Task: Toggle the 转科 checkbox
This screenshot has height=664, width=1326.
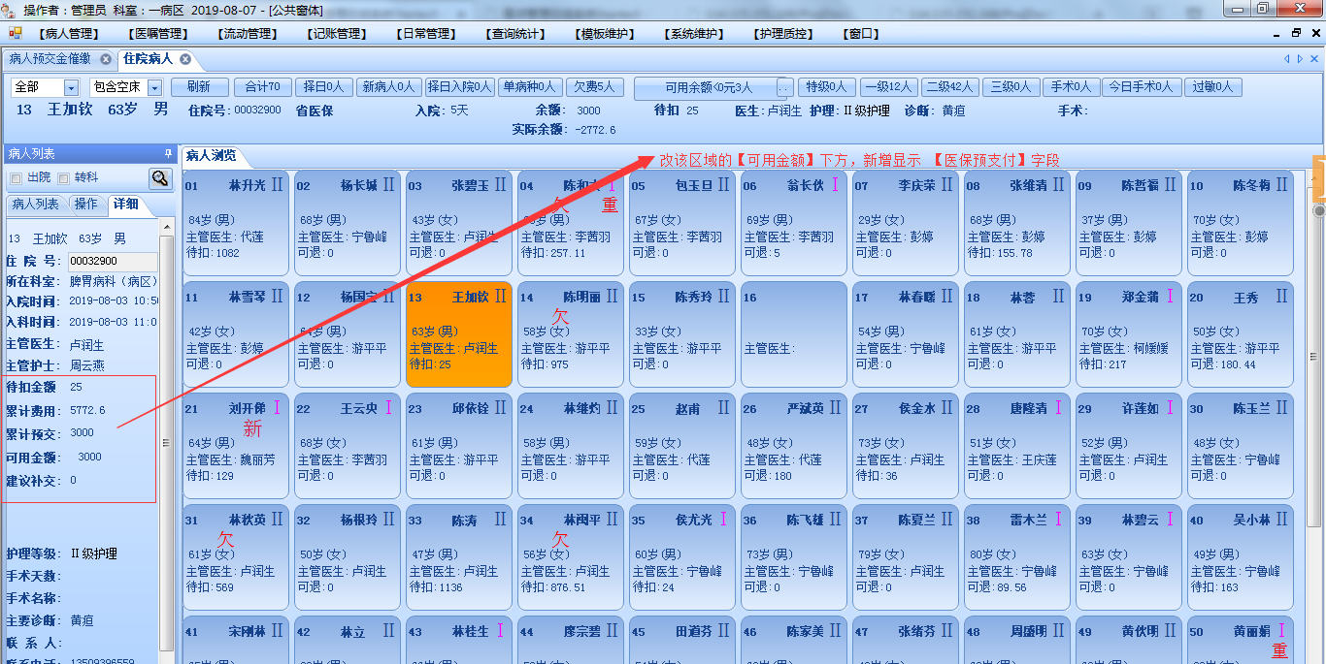Action: pos(64,178)
